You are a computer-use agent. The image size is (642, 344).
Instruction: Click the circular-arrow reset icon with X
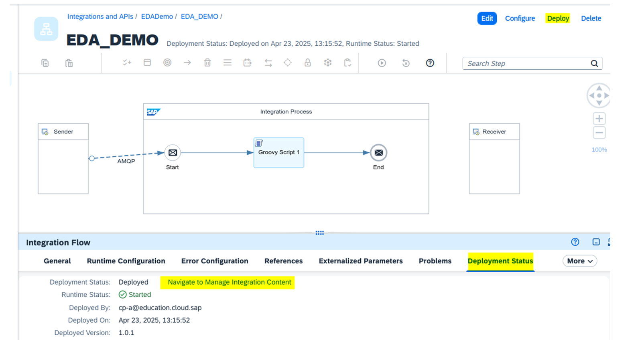406,63
